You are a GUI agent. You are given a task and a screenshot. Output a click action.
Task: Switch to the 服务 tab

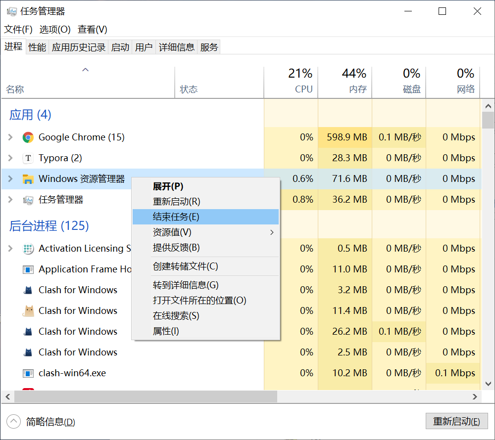coord(209,47)
